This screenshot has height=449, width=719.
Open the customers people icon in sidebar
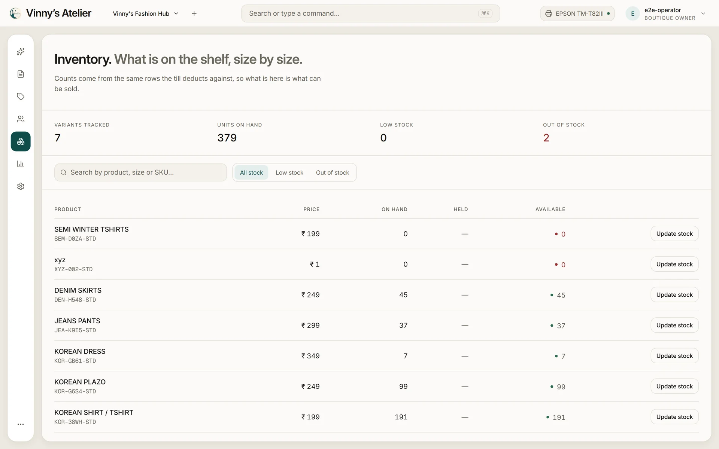[21, 119]
